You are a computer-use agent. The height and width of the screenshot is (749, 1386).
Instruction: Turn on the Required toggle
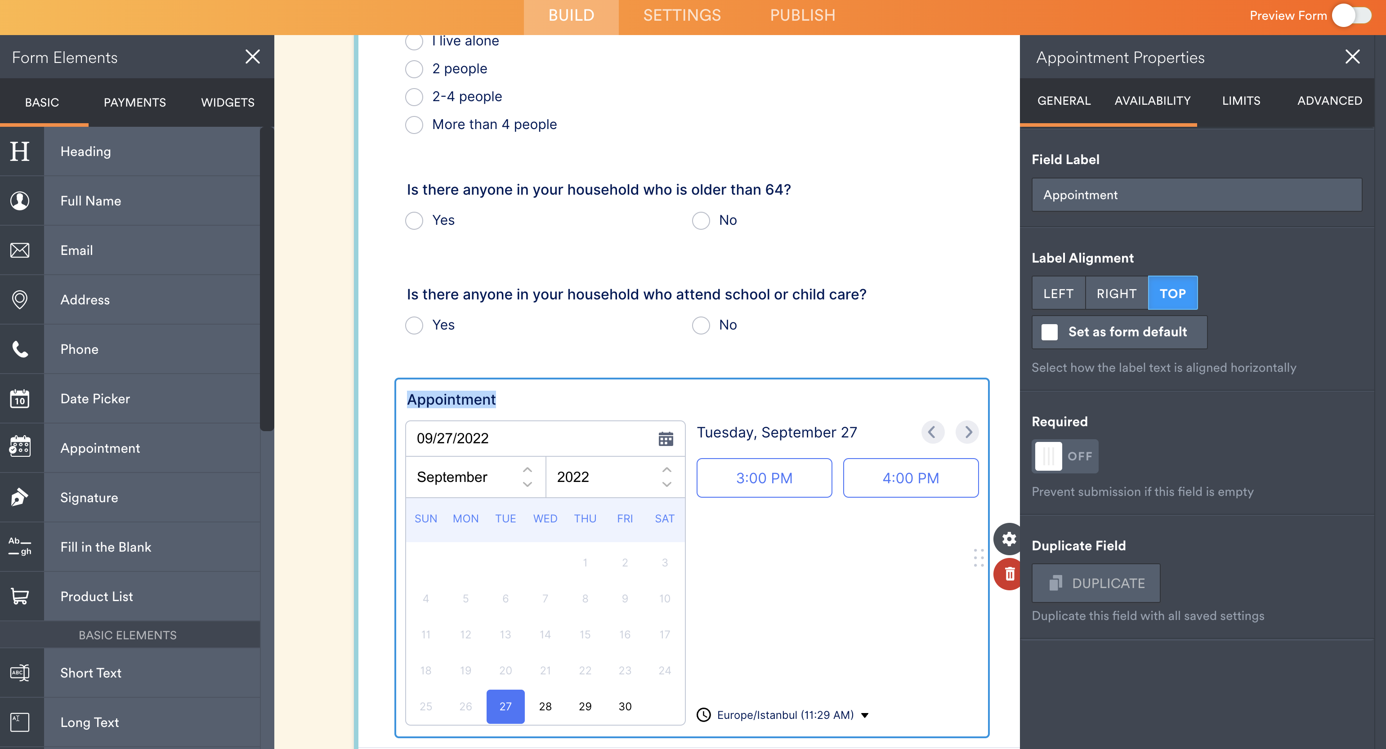(x=1064, y=456)
